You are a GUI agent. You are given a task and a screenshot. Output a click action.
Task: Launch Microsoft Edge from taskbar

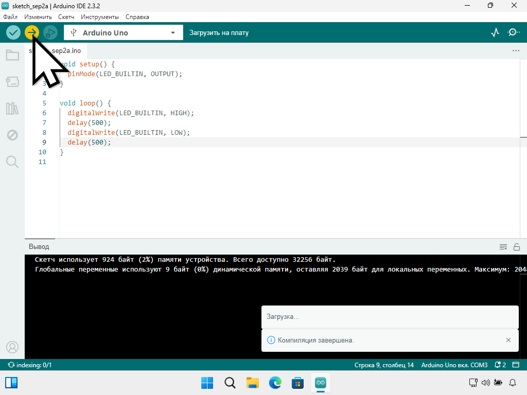tap(275, 383)
